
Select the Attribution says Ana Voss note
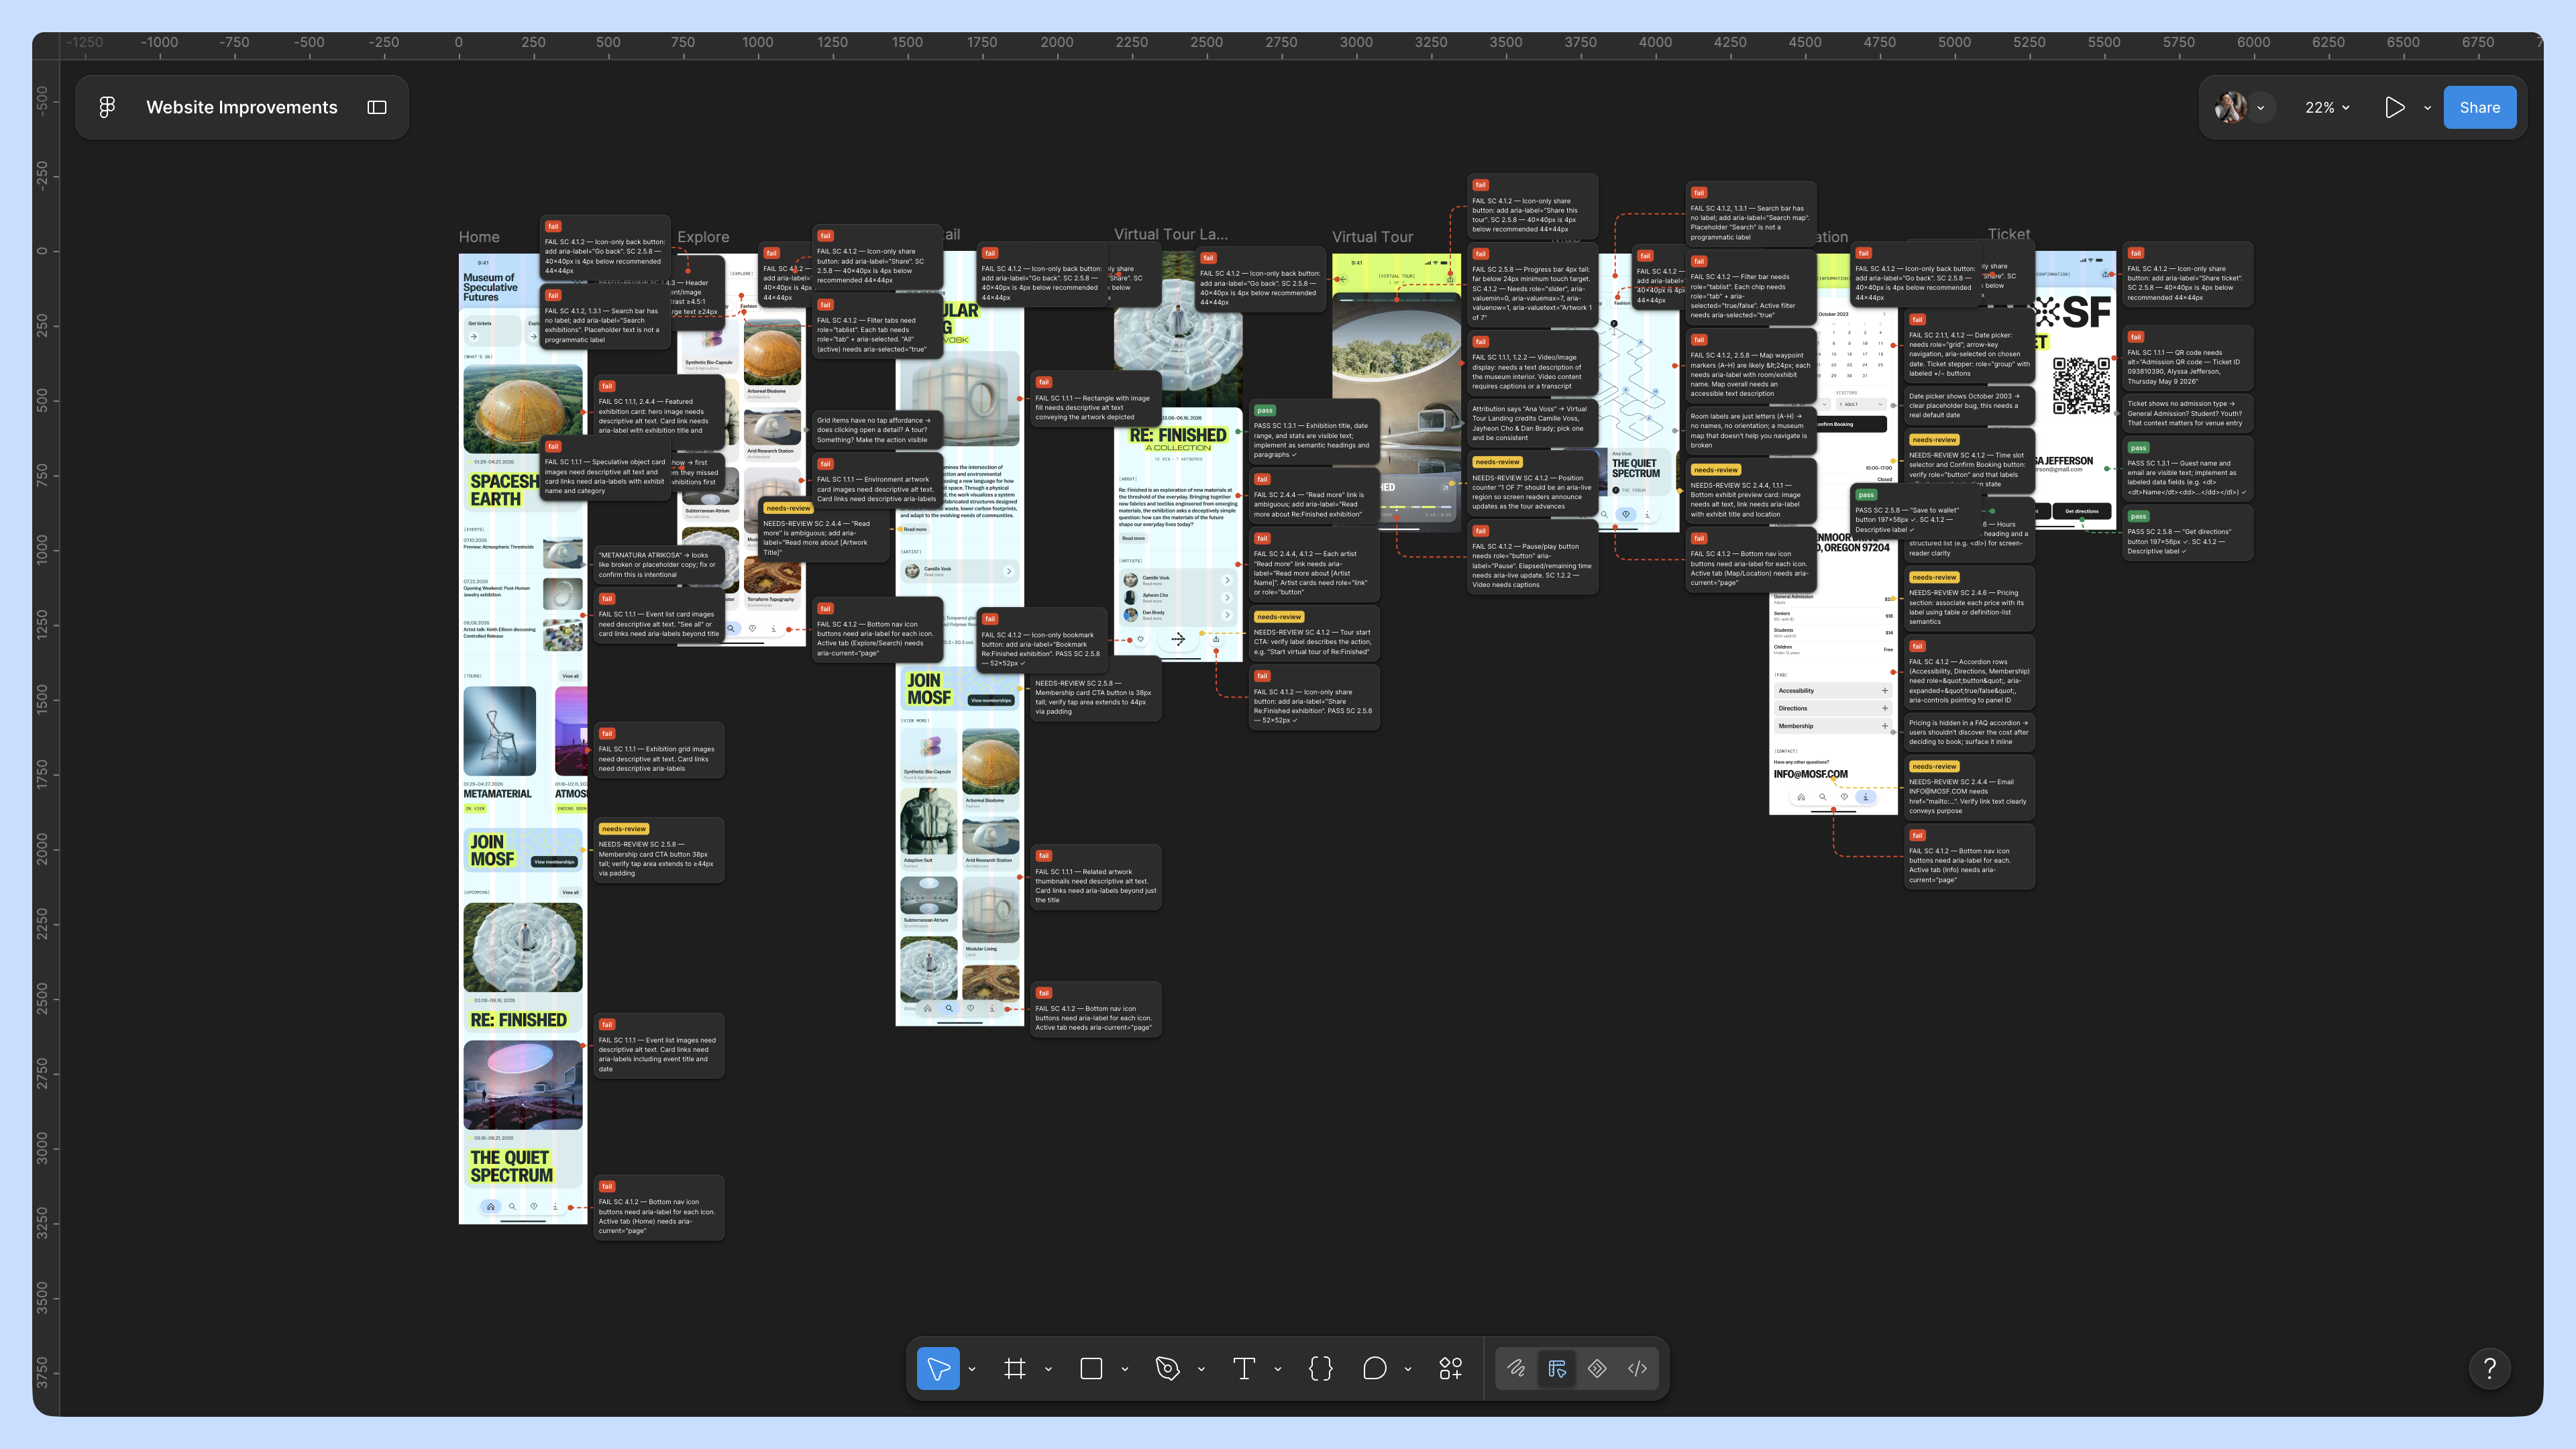click(x=1532, y=423)
